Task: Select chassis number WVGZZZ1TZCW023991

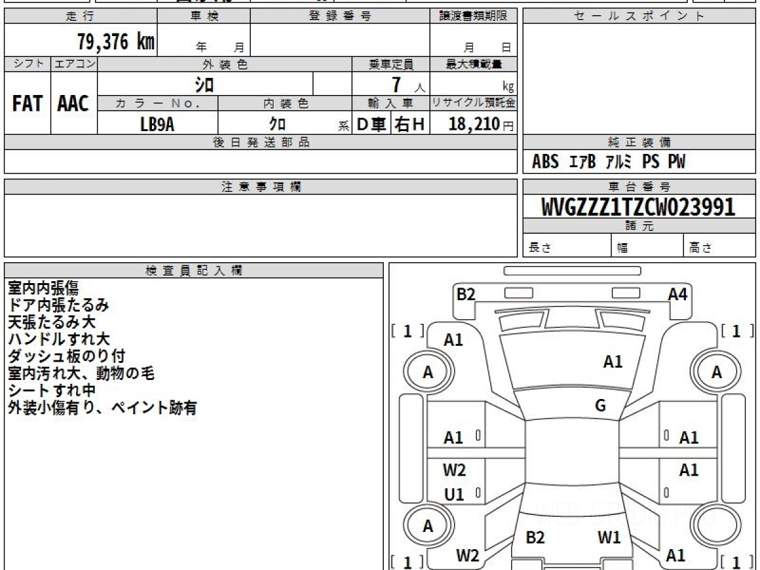Action: (638, 207)
